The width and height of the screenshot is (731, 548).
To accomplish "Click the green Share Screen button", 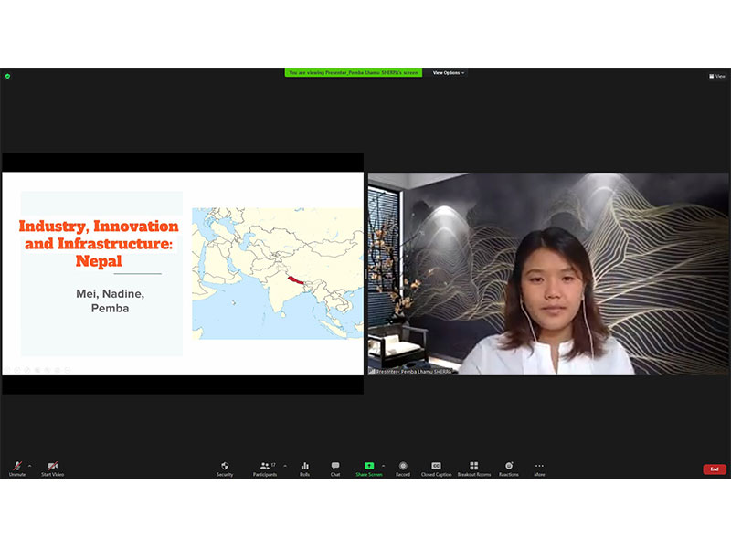I will (x=369, y=467).
